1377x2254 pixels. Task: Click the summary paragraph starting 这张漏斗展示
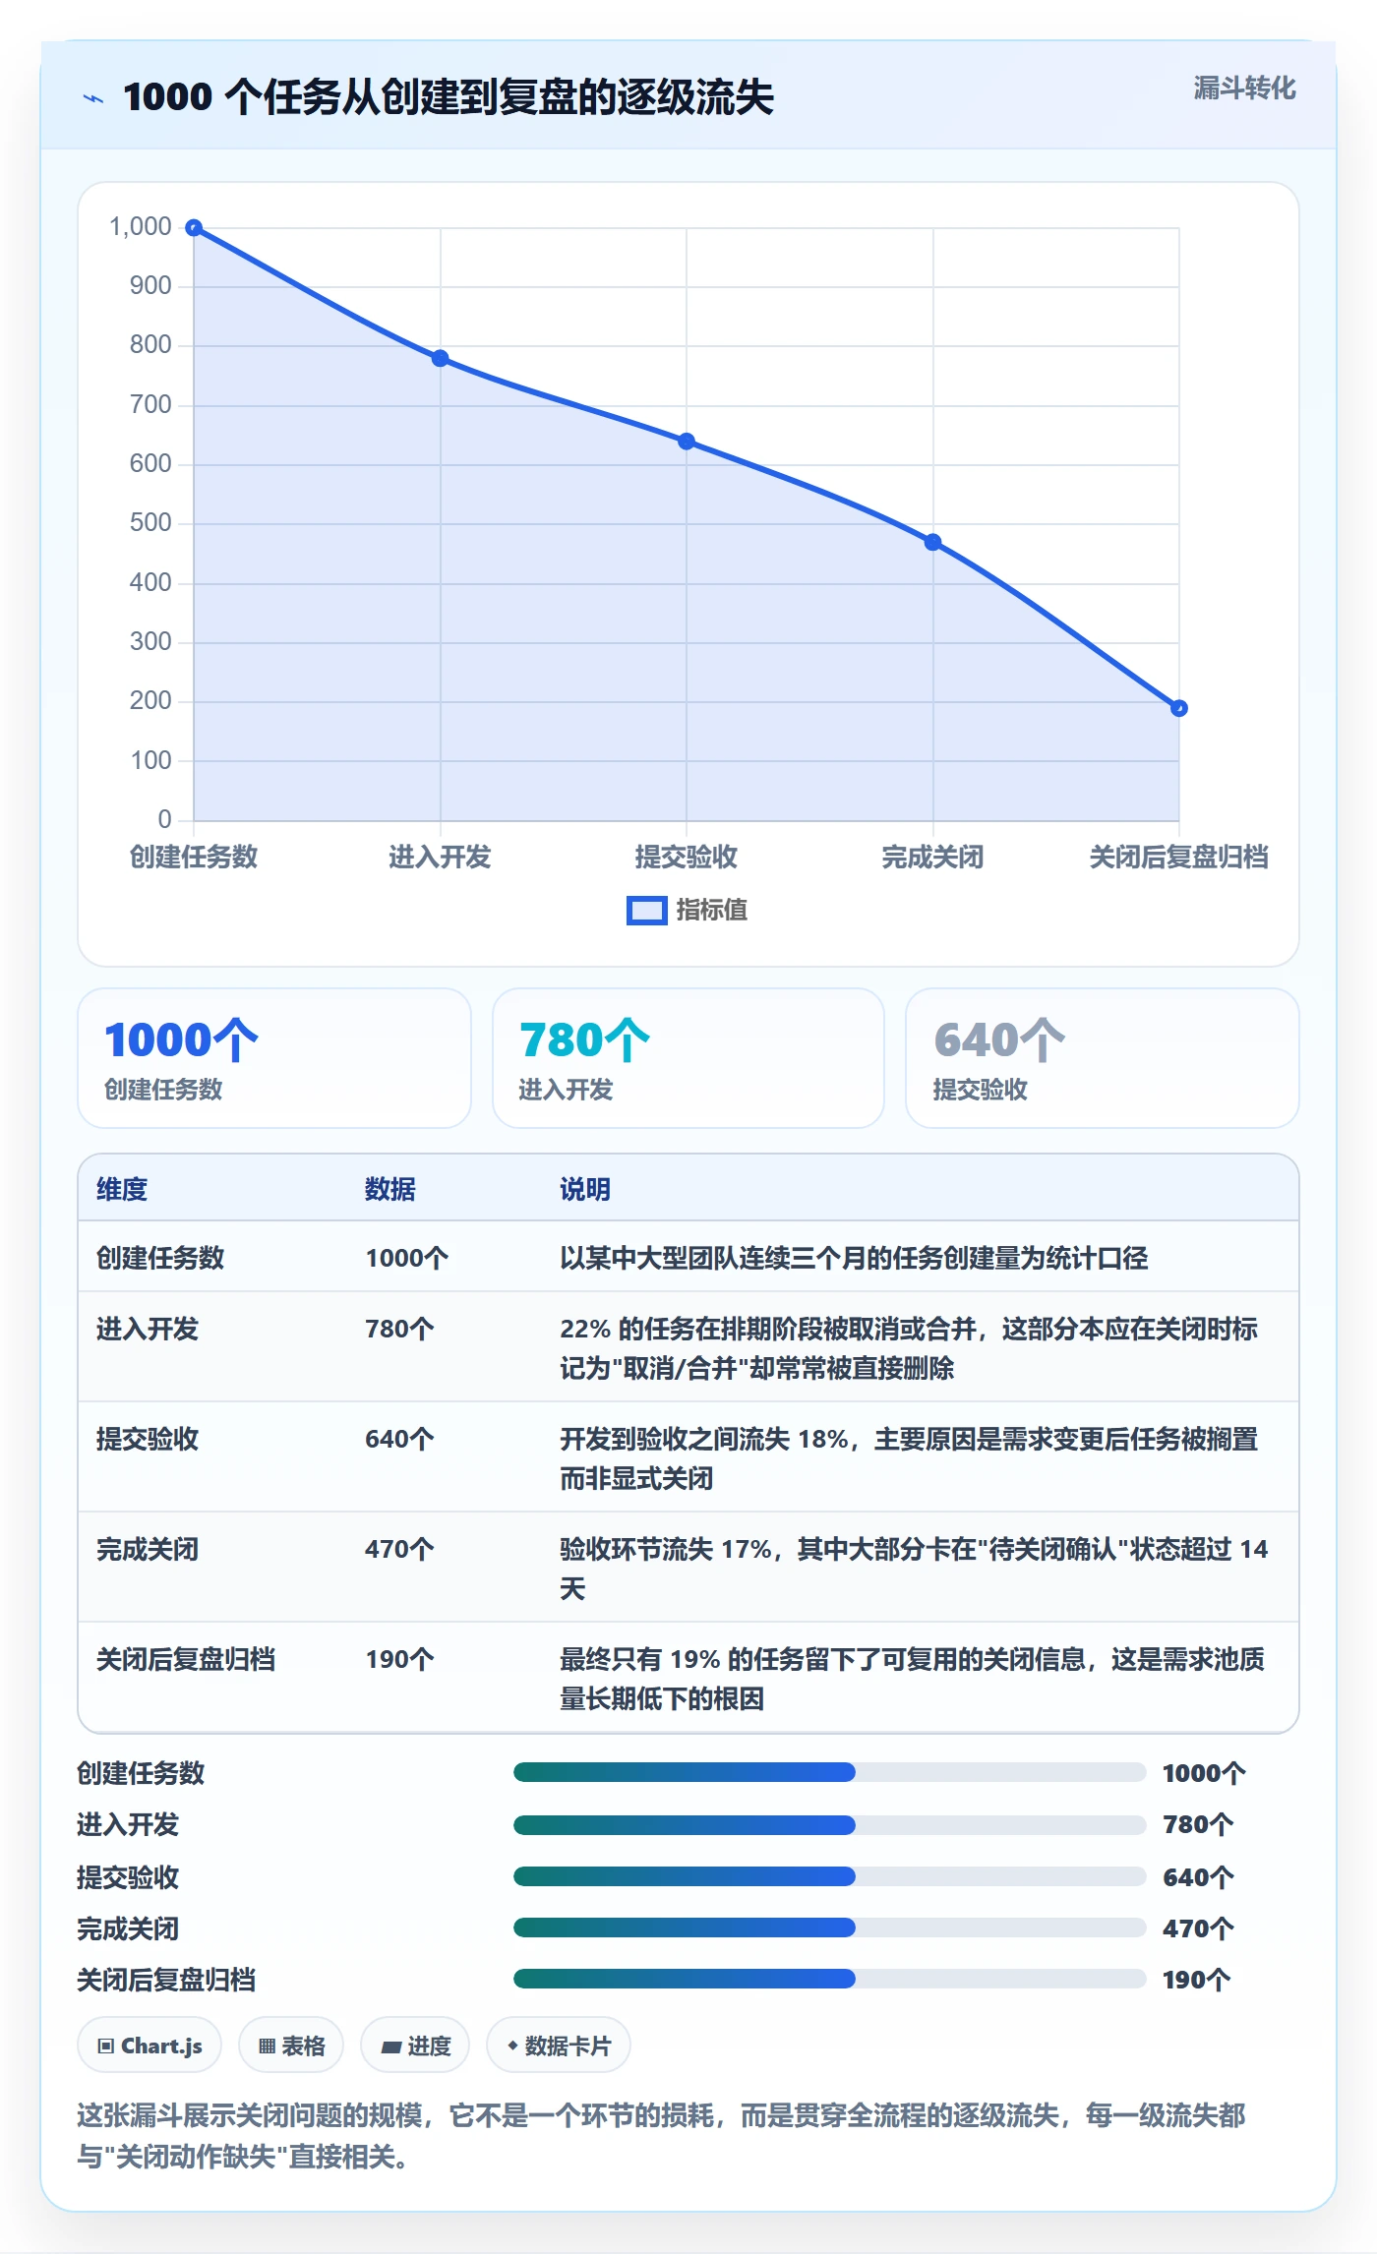pyautogui.click(x=662, y=2135)
